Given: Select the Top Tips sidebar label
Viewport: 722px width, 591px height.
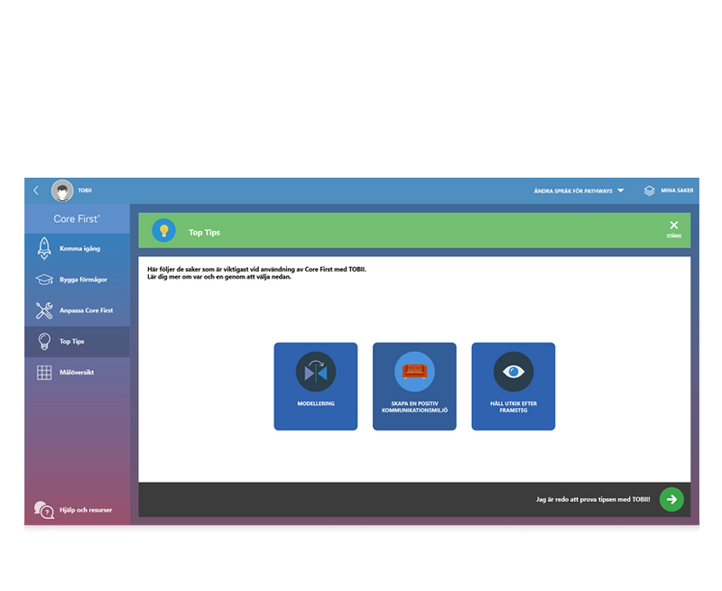Looking at the screenshot, I should click(x=72, y=342).
